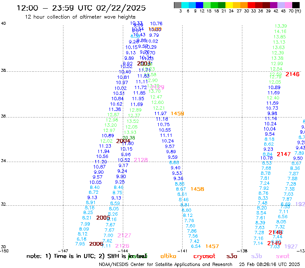This screenshot has width=305, height=268.
Task: Click the swot pass number 2127
Action: tap(124, 235)
